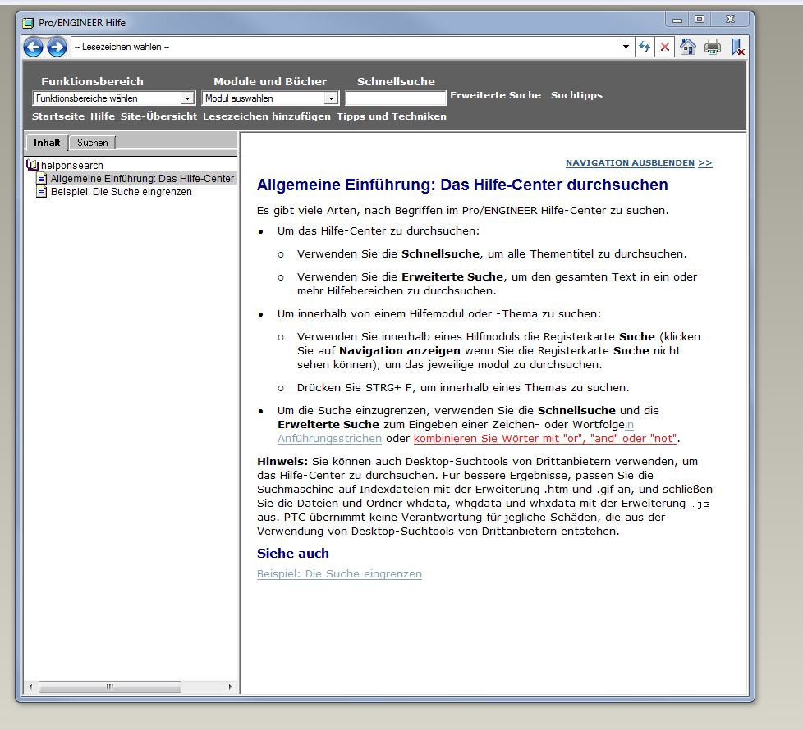Click the Erweiterte Suche link

click(495, 95)
